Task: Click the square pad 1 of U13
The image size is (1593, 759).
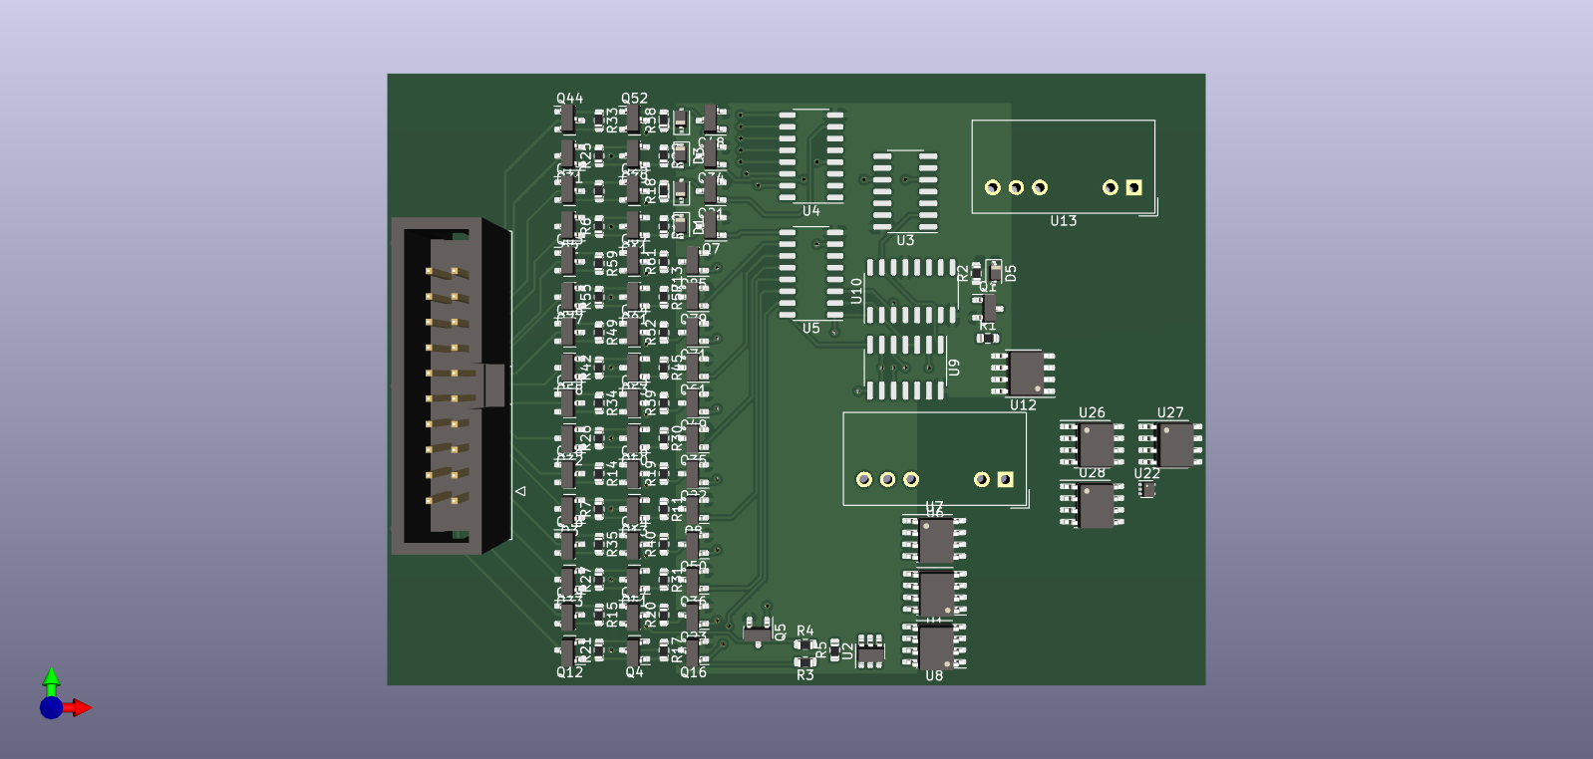Action: coord(1133,187)
